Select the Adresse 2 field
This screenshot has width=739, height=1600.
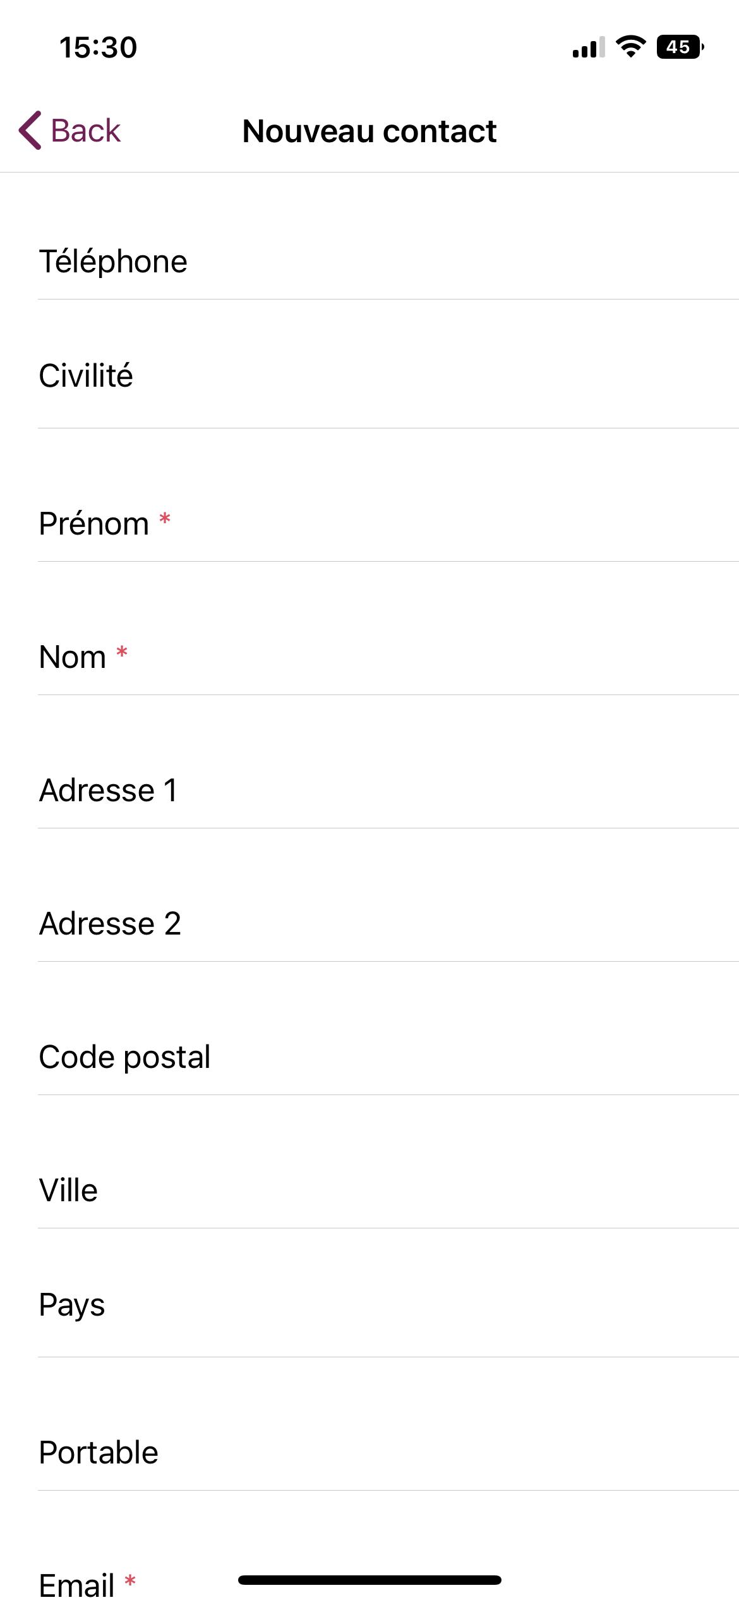388,923
